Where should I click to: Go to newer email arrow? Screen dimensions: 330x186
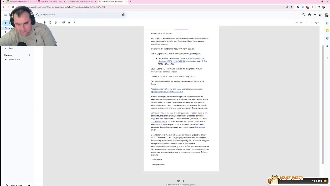(x=306, y=22)
